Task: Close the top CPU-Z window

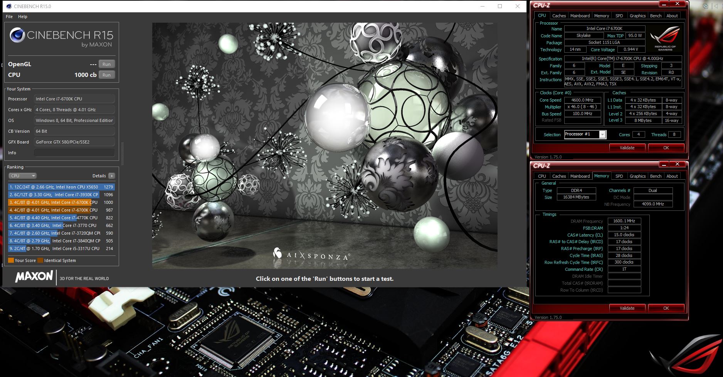Action: [677, 4]
